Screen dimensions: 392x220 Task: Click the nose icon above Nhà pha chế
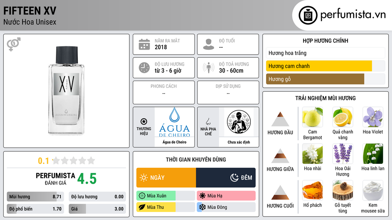coord(208,121)
